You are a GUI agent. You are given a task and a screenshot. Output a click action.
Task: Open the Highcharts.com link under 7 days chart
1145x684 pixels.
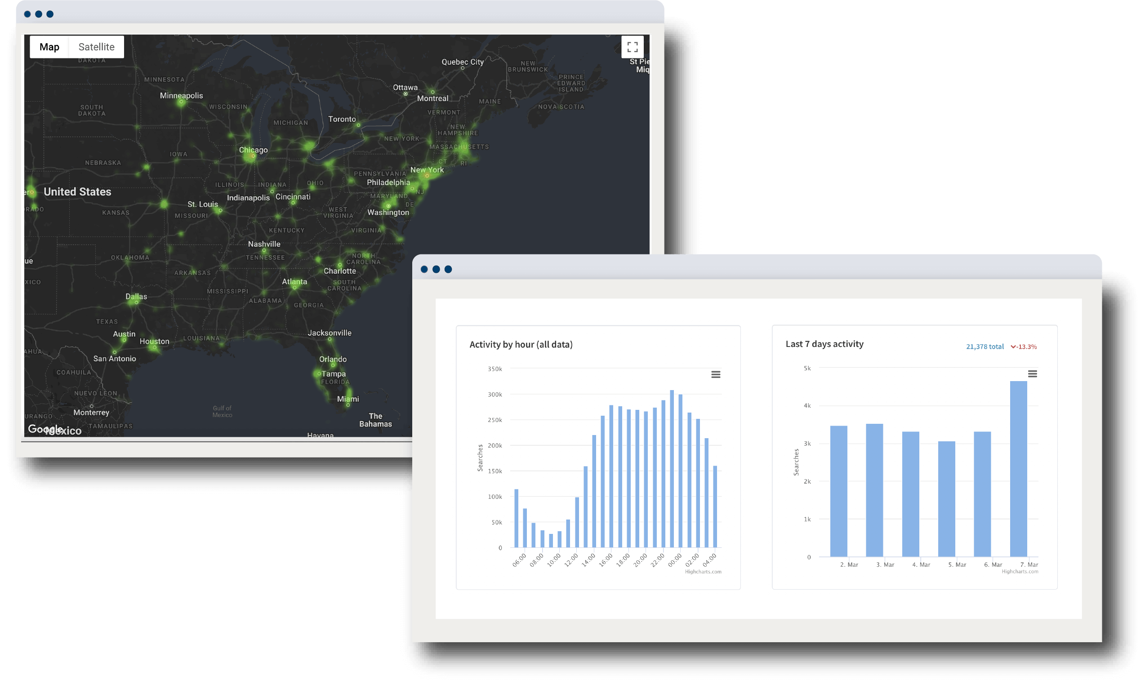click(1020, 571)
